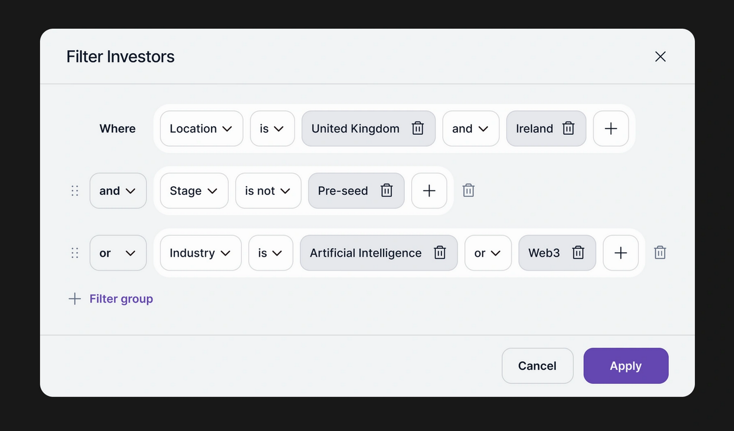Open the Industry field dropdown
Viewport: 734px width, 431px height.
pos(200,253)
